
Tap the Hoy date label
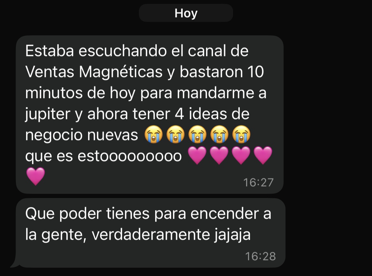click(186, 13)
